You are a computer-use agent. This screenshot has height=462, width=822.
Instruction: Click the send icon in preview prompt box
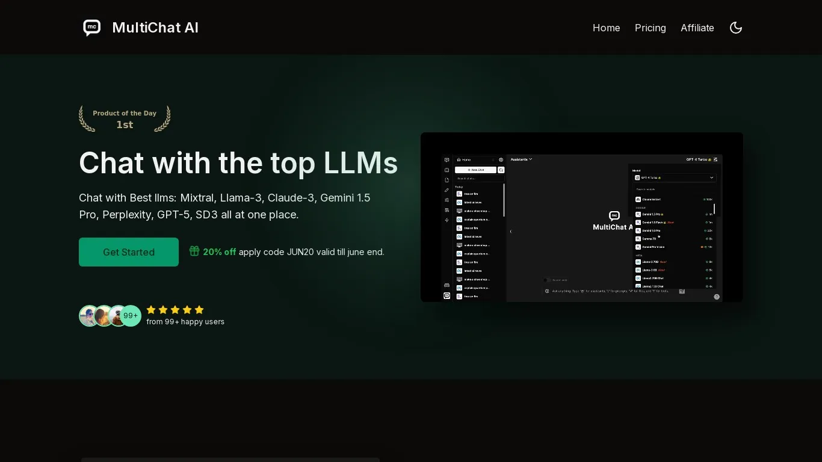coord(682,291)
